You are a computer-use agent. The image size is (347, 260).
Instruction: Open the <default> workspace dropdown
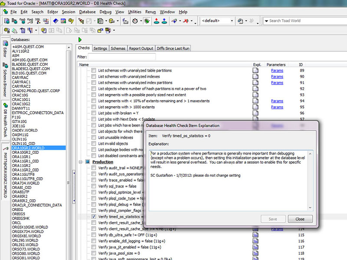point(232,21)
